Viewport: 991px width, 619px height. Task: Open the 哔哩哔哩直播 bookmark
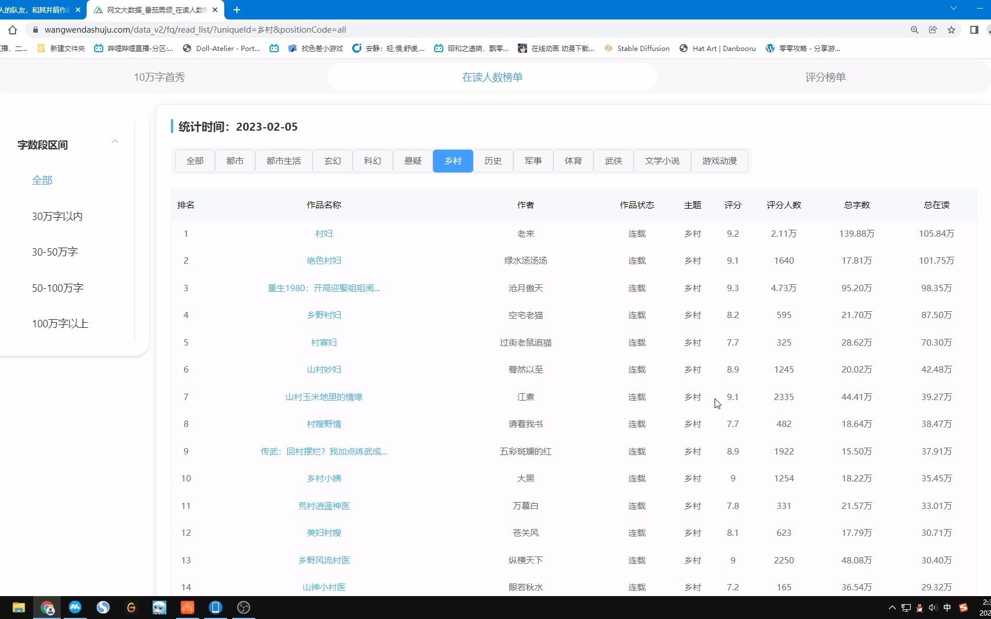pos(134,49)
